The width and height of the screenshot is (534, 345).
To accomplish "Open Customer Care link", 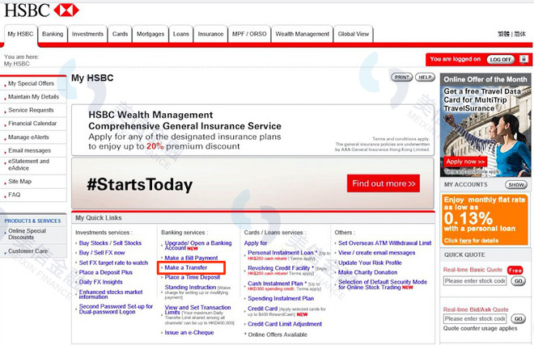I will pos(28,251).
